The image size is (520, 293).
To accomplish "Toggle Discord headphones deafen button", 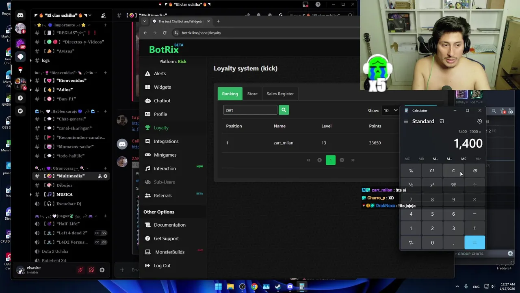I will point(91,270).
